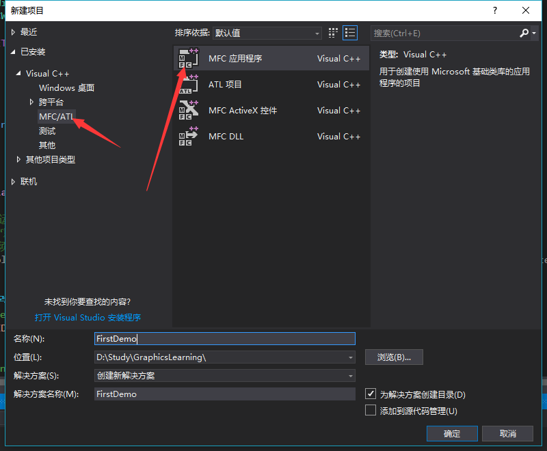Open the 位置 path dropdown
The image size is (547, 451).
[350, 357]
